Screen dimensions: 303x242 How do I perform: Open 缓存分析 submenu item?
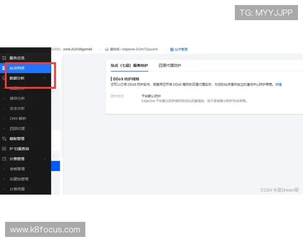point(17,98)
